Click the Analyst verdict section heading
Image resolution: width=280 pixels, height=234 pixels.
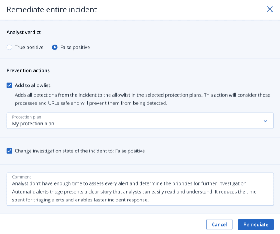click(x=24, y=33)
